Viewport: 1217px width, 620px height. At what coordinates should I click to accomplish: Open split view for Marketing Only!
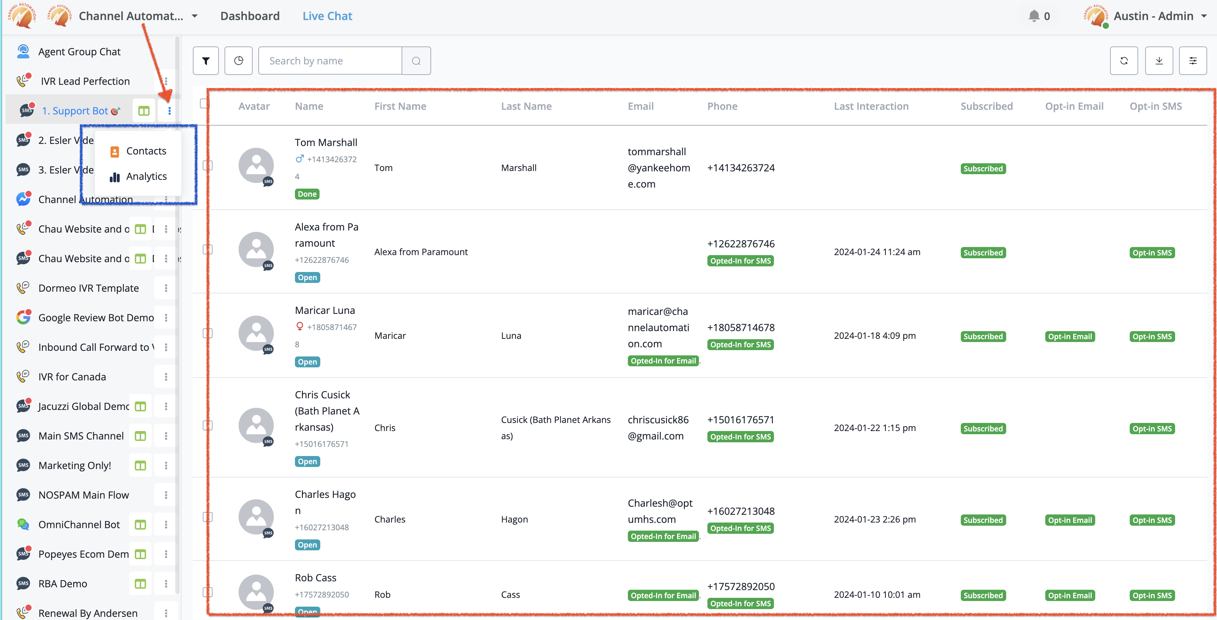tap(140, 466)
